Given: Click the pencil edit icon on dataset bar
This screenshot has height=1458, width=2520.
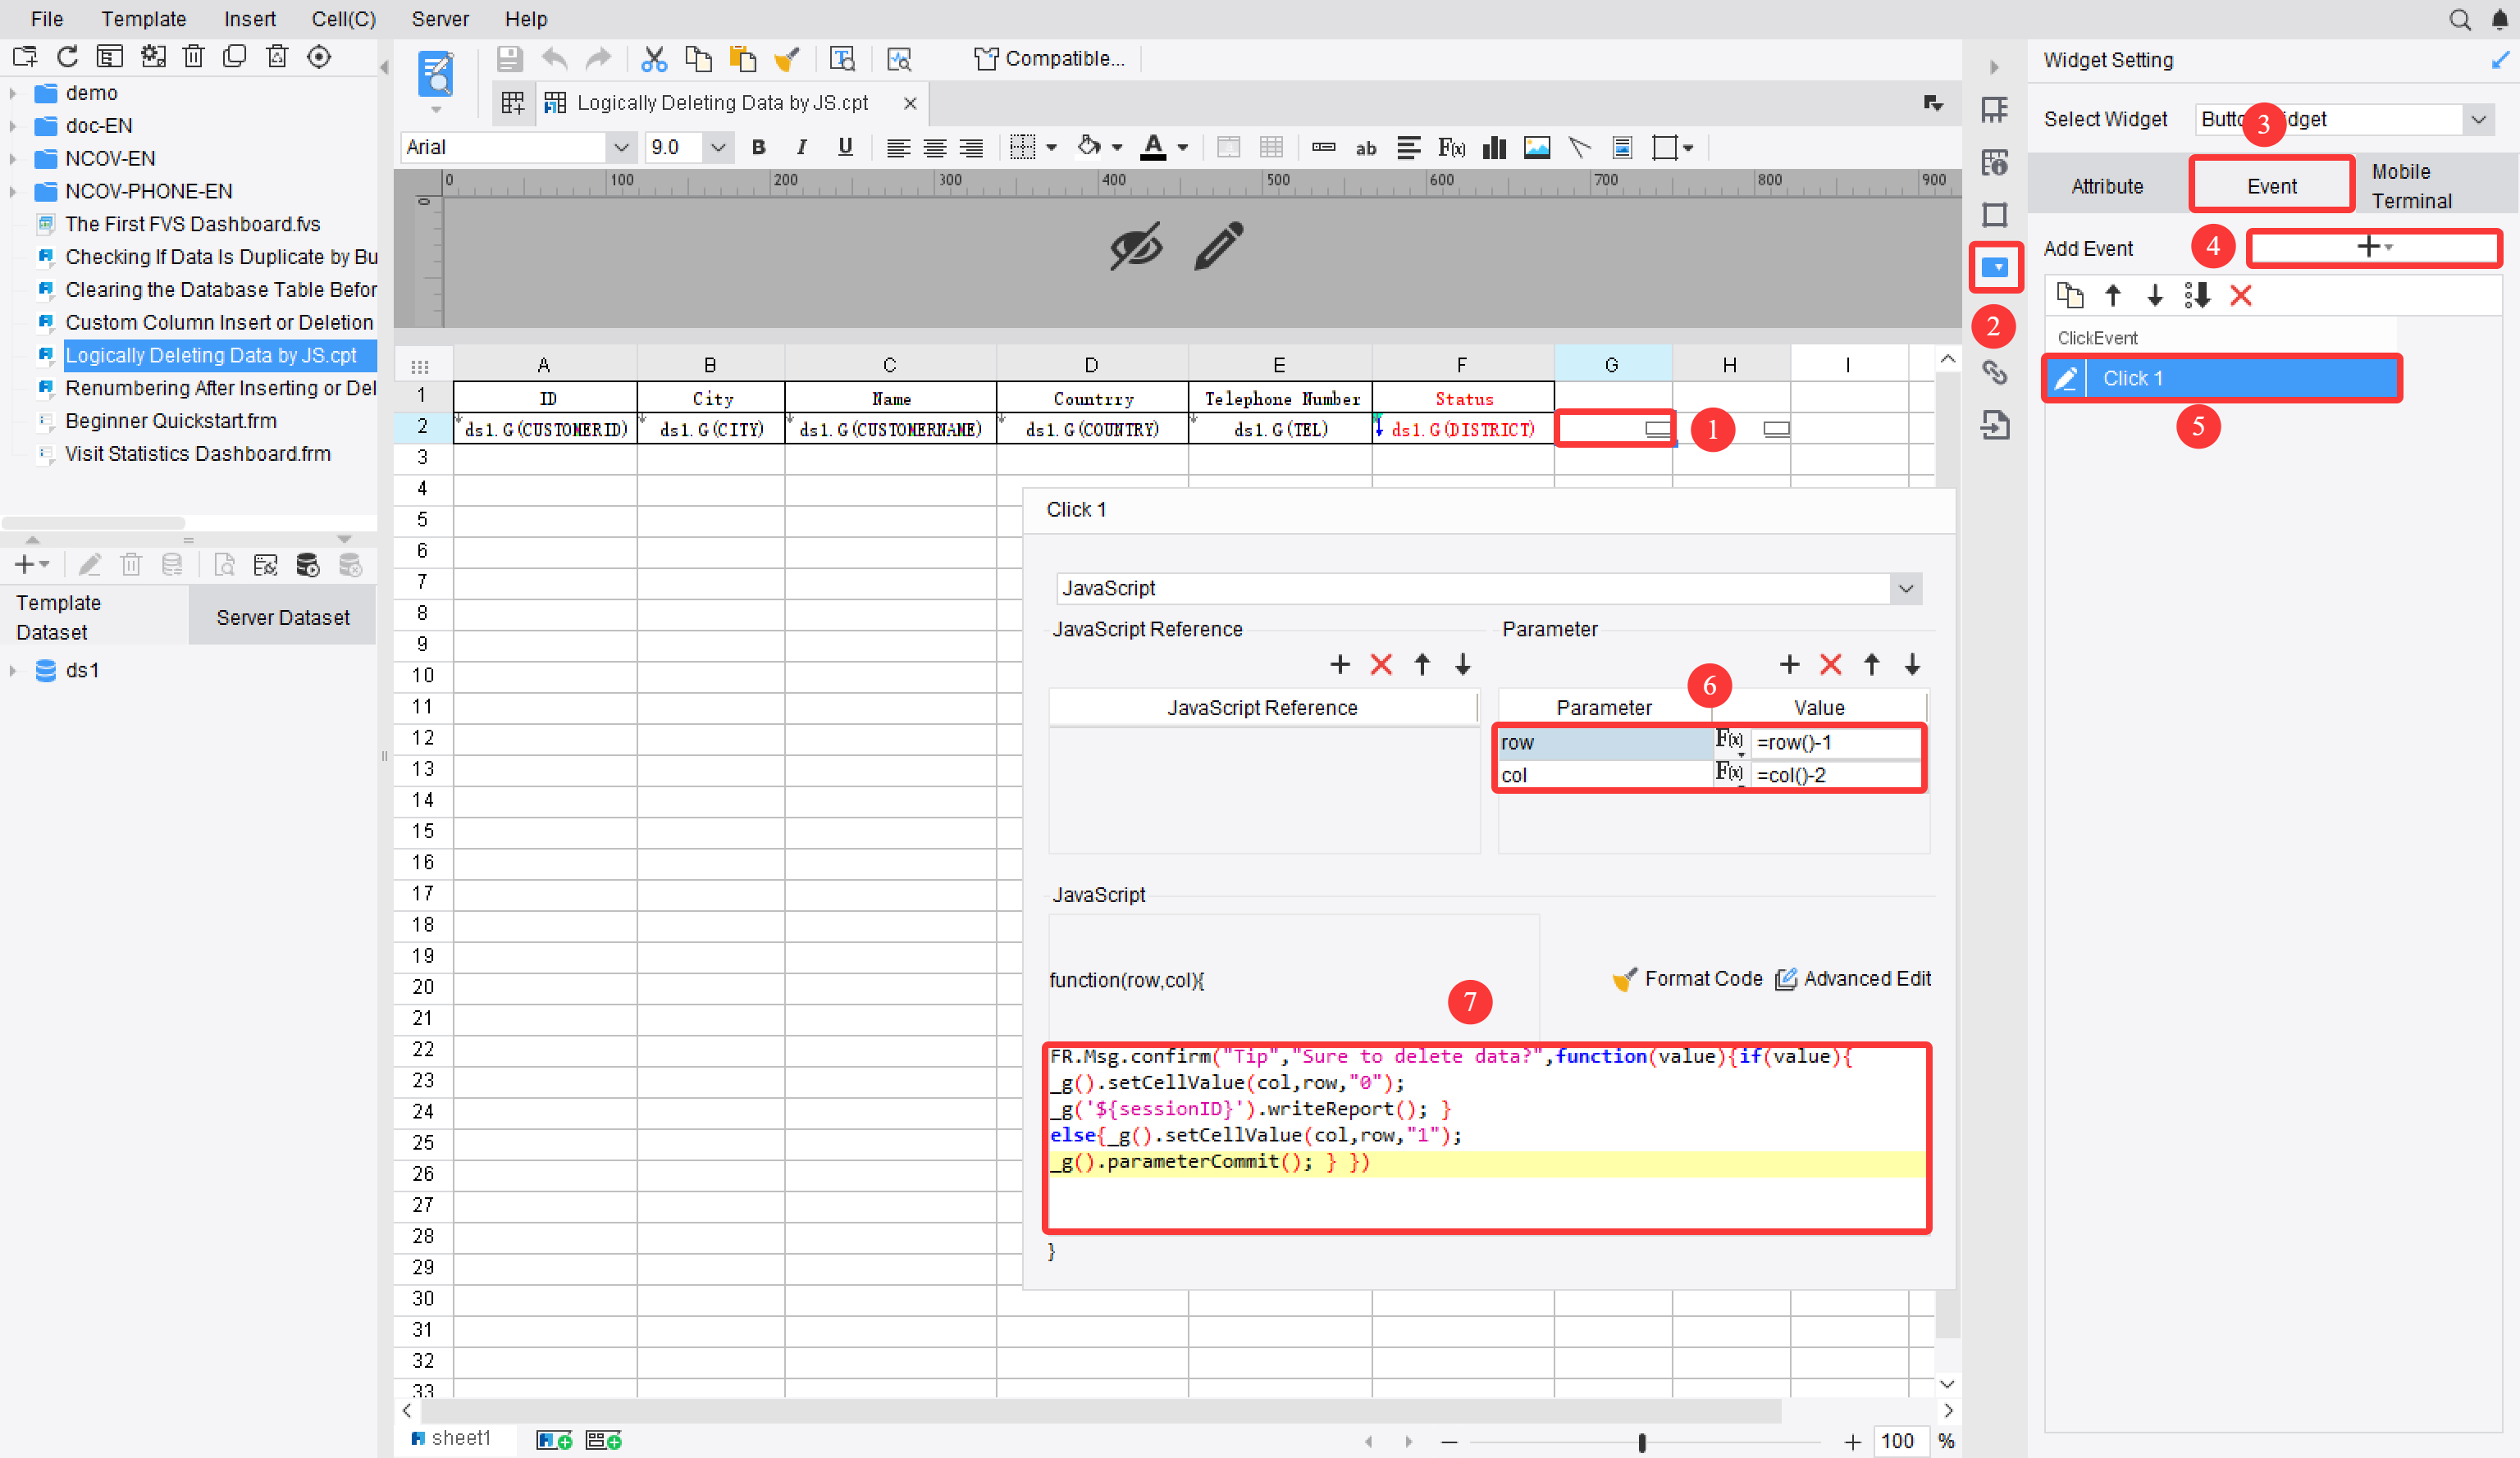Looking at the screenshot, I should click(x=90, y=565).
